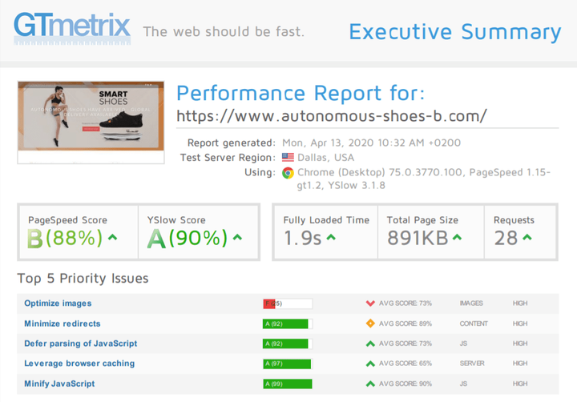Click the A (99) score bar

click(288, 384)
